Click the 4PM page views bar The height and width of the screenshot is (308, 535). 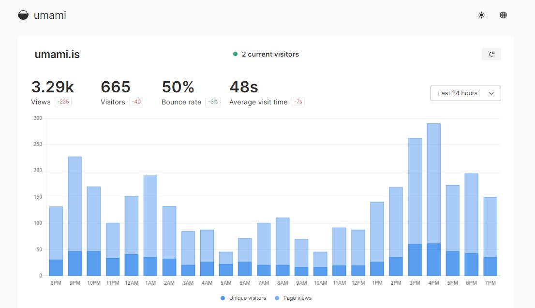pyautogui.click(x=433, y=184)
